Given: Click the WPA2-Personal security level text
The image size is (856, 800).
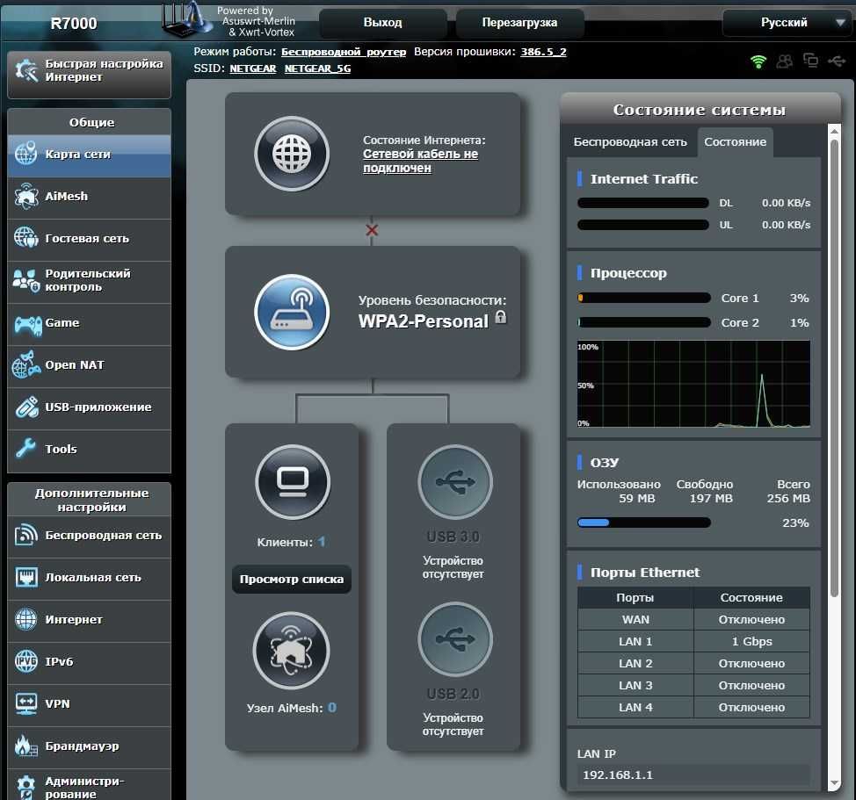Looking at the screenshot, I should point(423,321).
